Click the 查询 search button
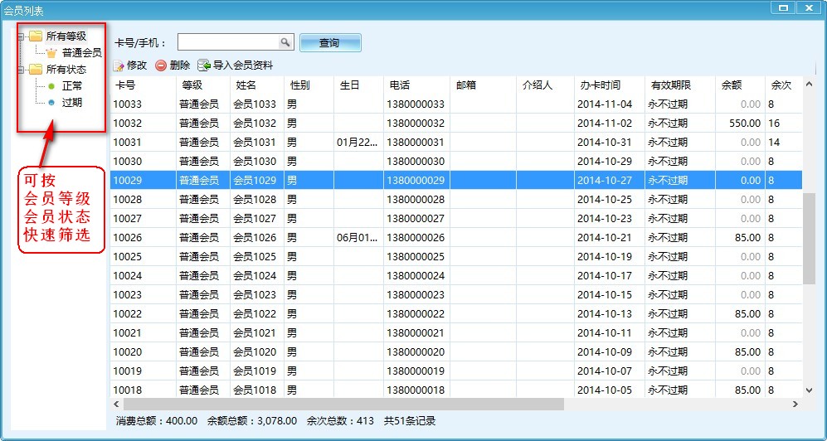 [329, 43]
